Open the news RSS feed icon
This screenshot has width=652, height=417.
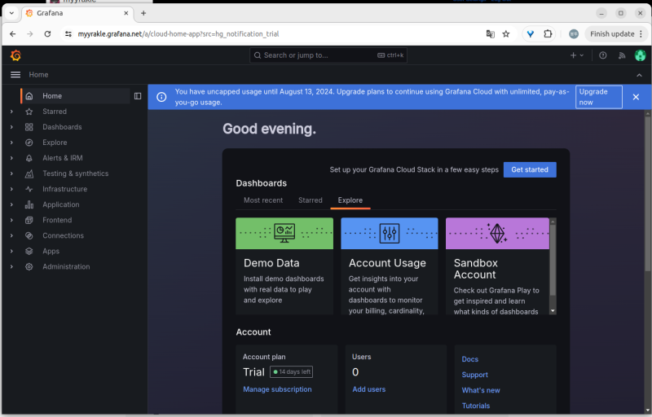(x=622, y=55)
